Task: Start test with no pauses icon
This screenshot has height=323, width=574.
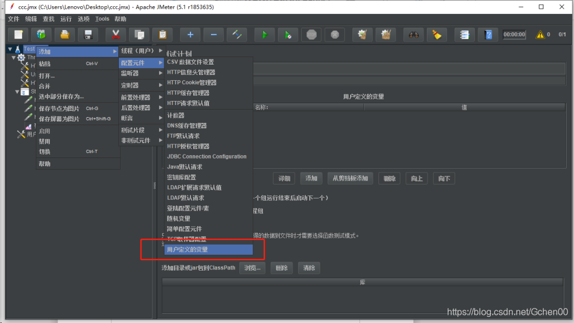Action: [x=288, y=35]
